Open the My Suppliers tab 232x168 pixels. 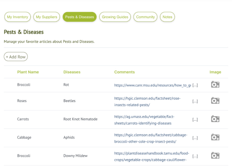[x=47, y=17]
